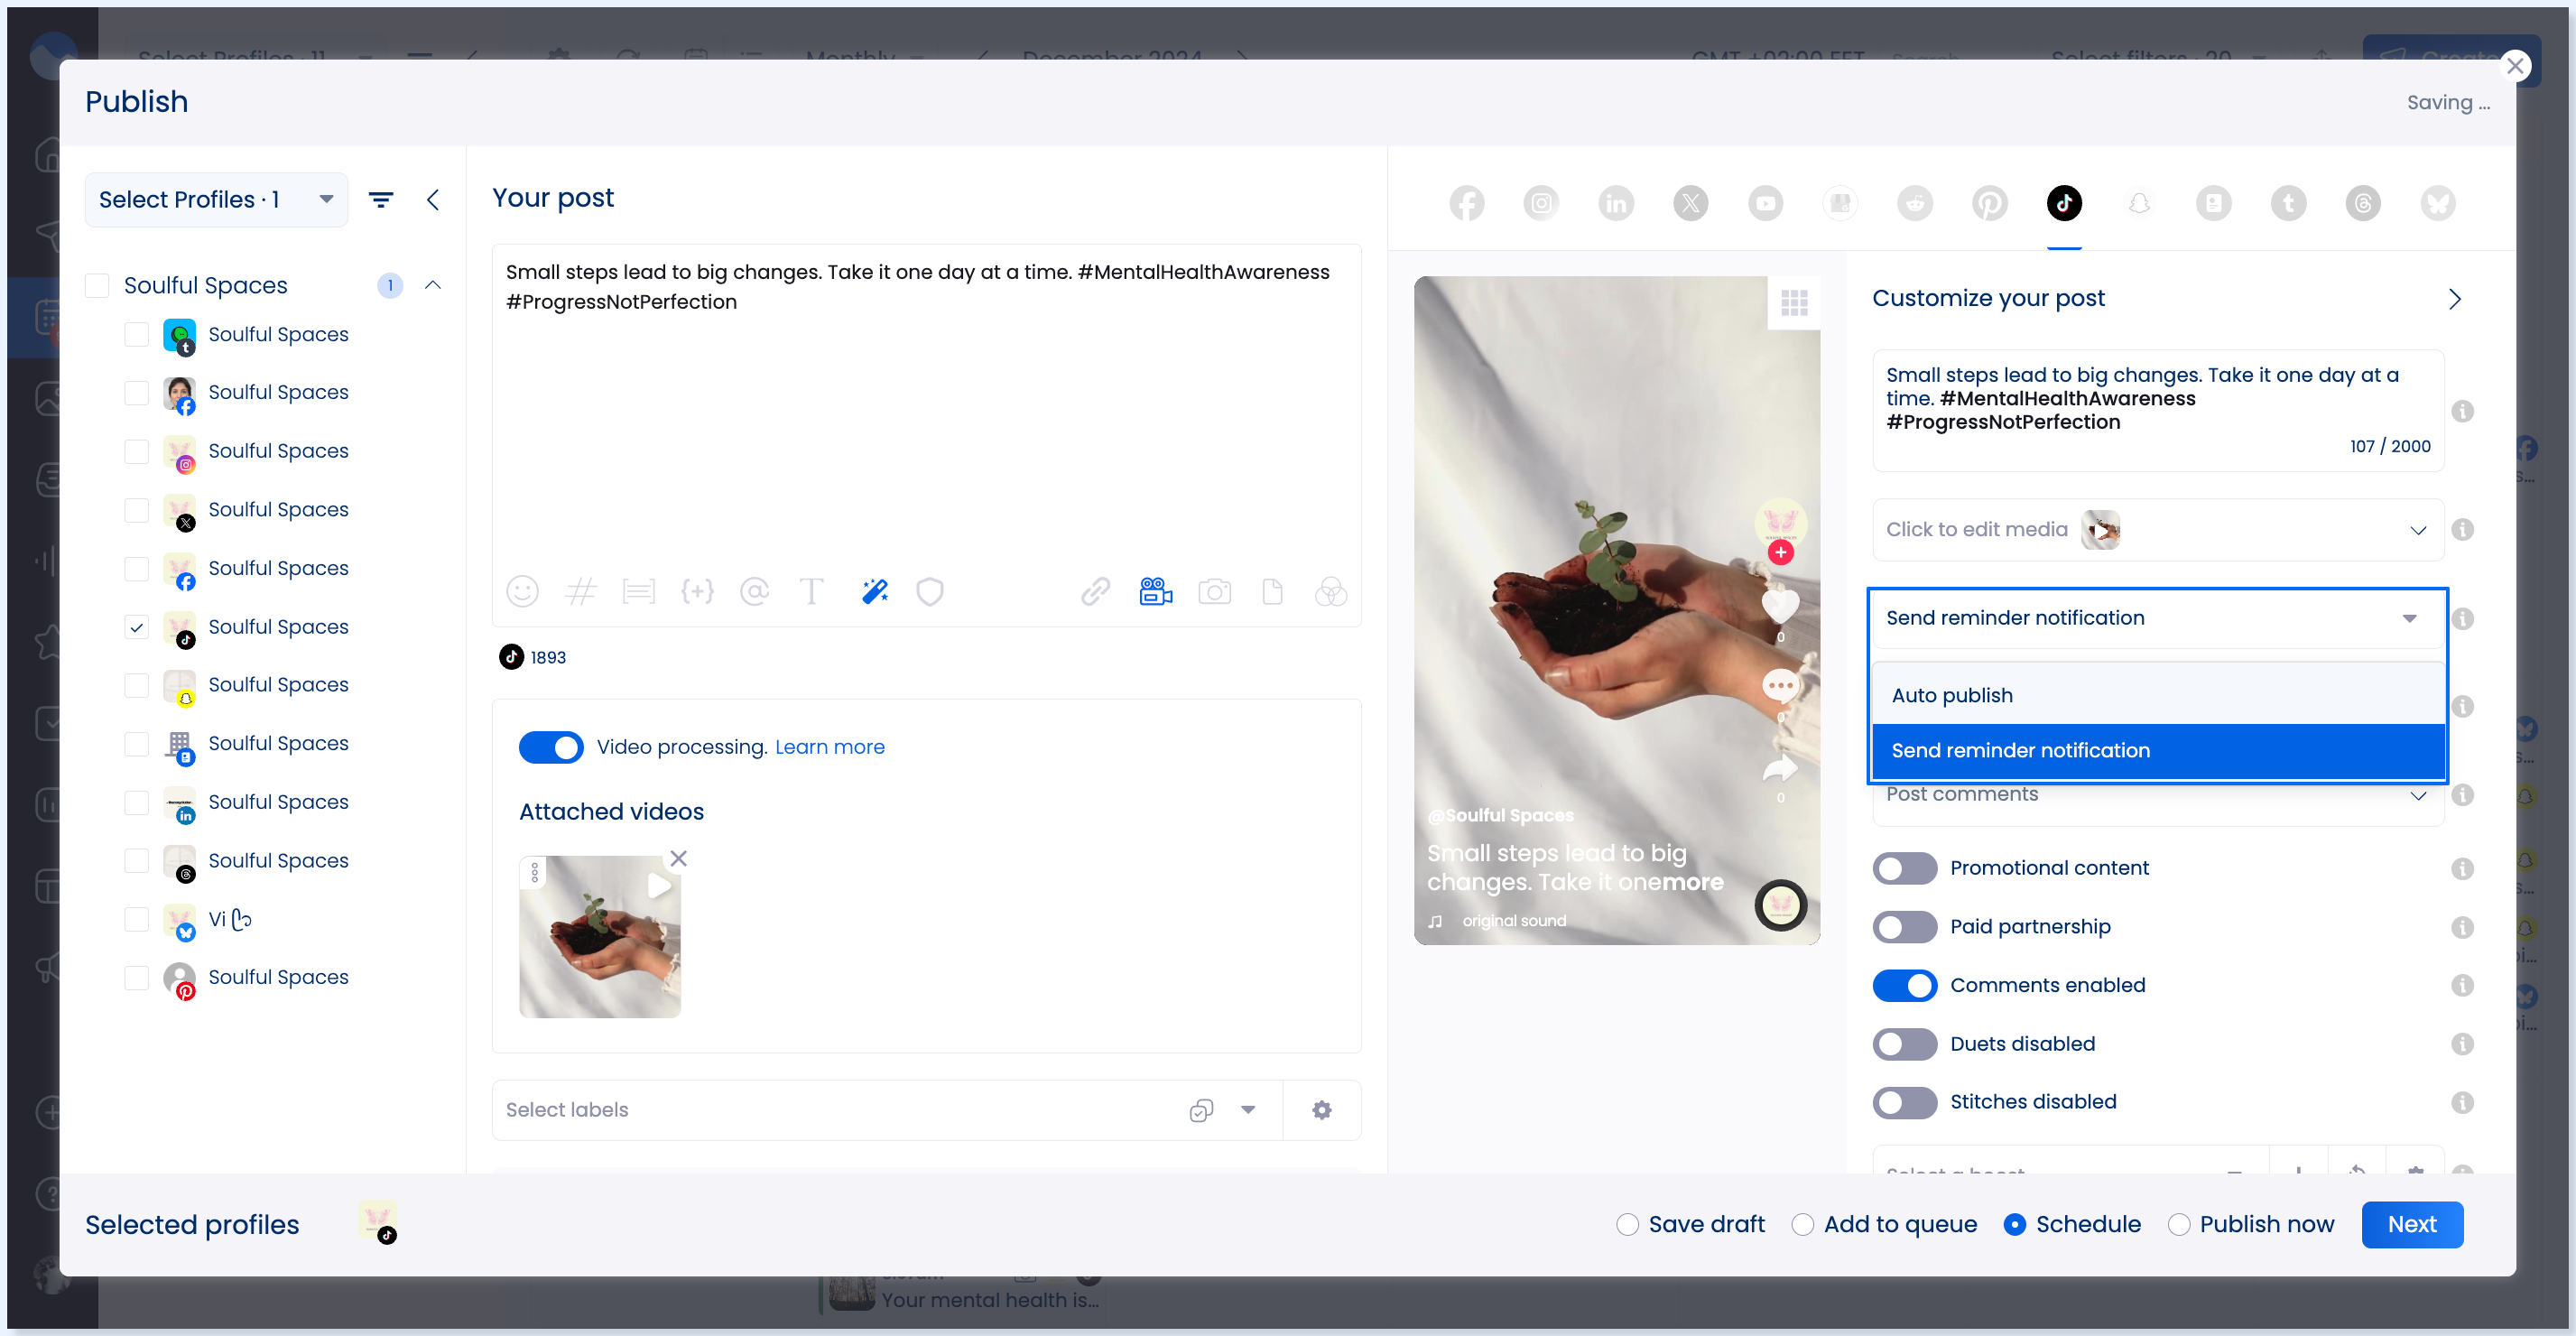The width and height of the screenshot is (2576, 1336).
Task: Remove the attached video with X
Action: 678,858
